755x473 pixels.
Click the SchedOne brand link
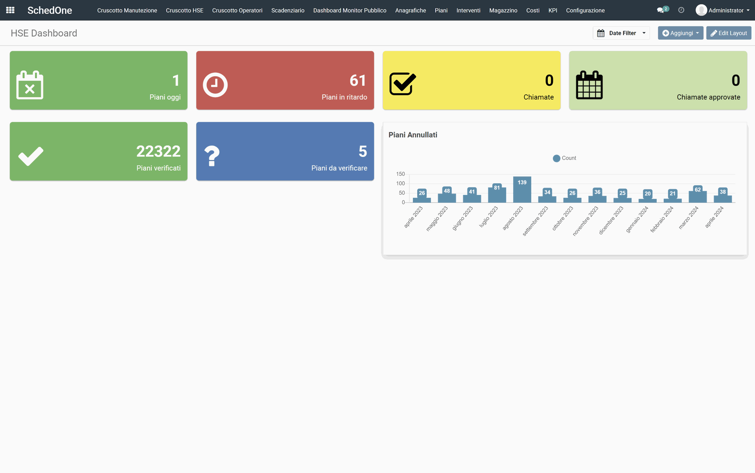(x=50, y=10)
